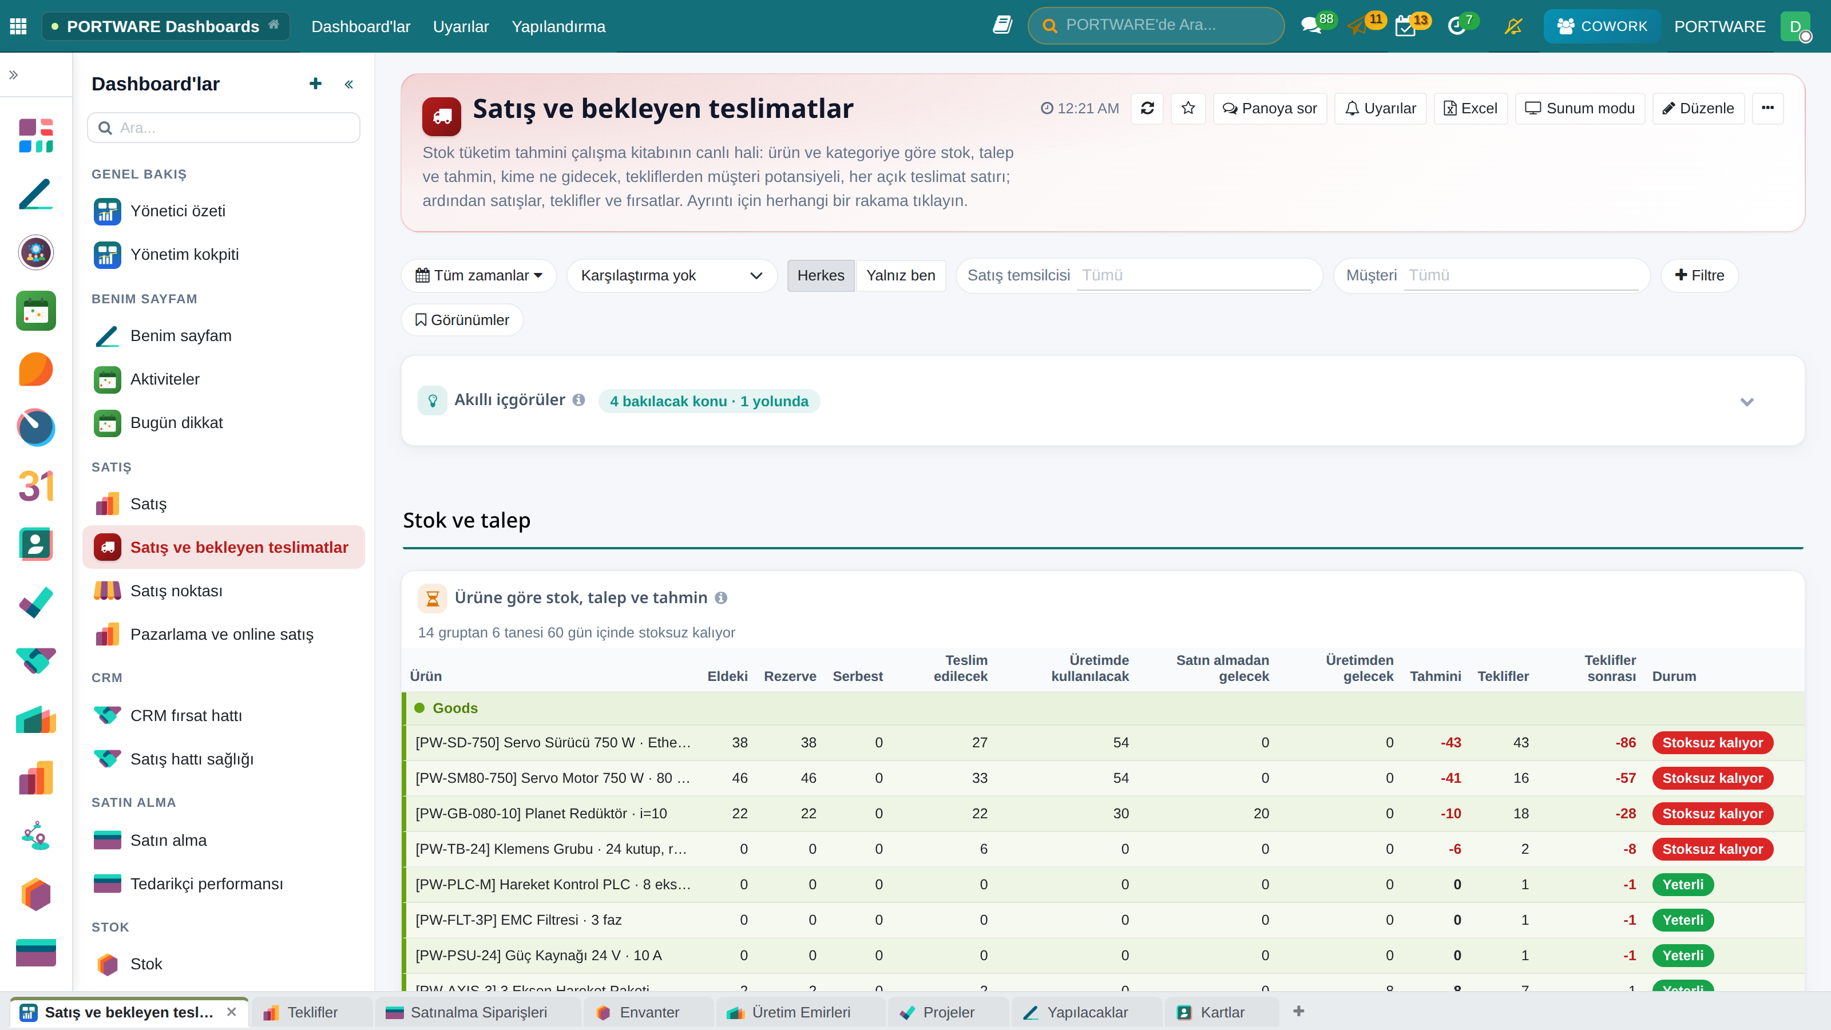The image size is (1831, 1030).
Task: Open the apps grid launcher
Action: pyautogui.click(x=18, y=26)
